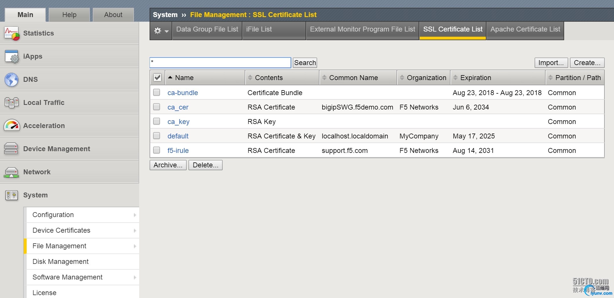Open the Software Management menu item
614x298 pixels.
click(x=83, y=277)
